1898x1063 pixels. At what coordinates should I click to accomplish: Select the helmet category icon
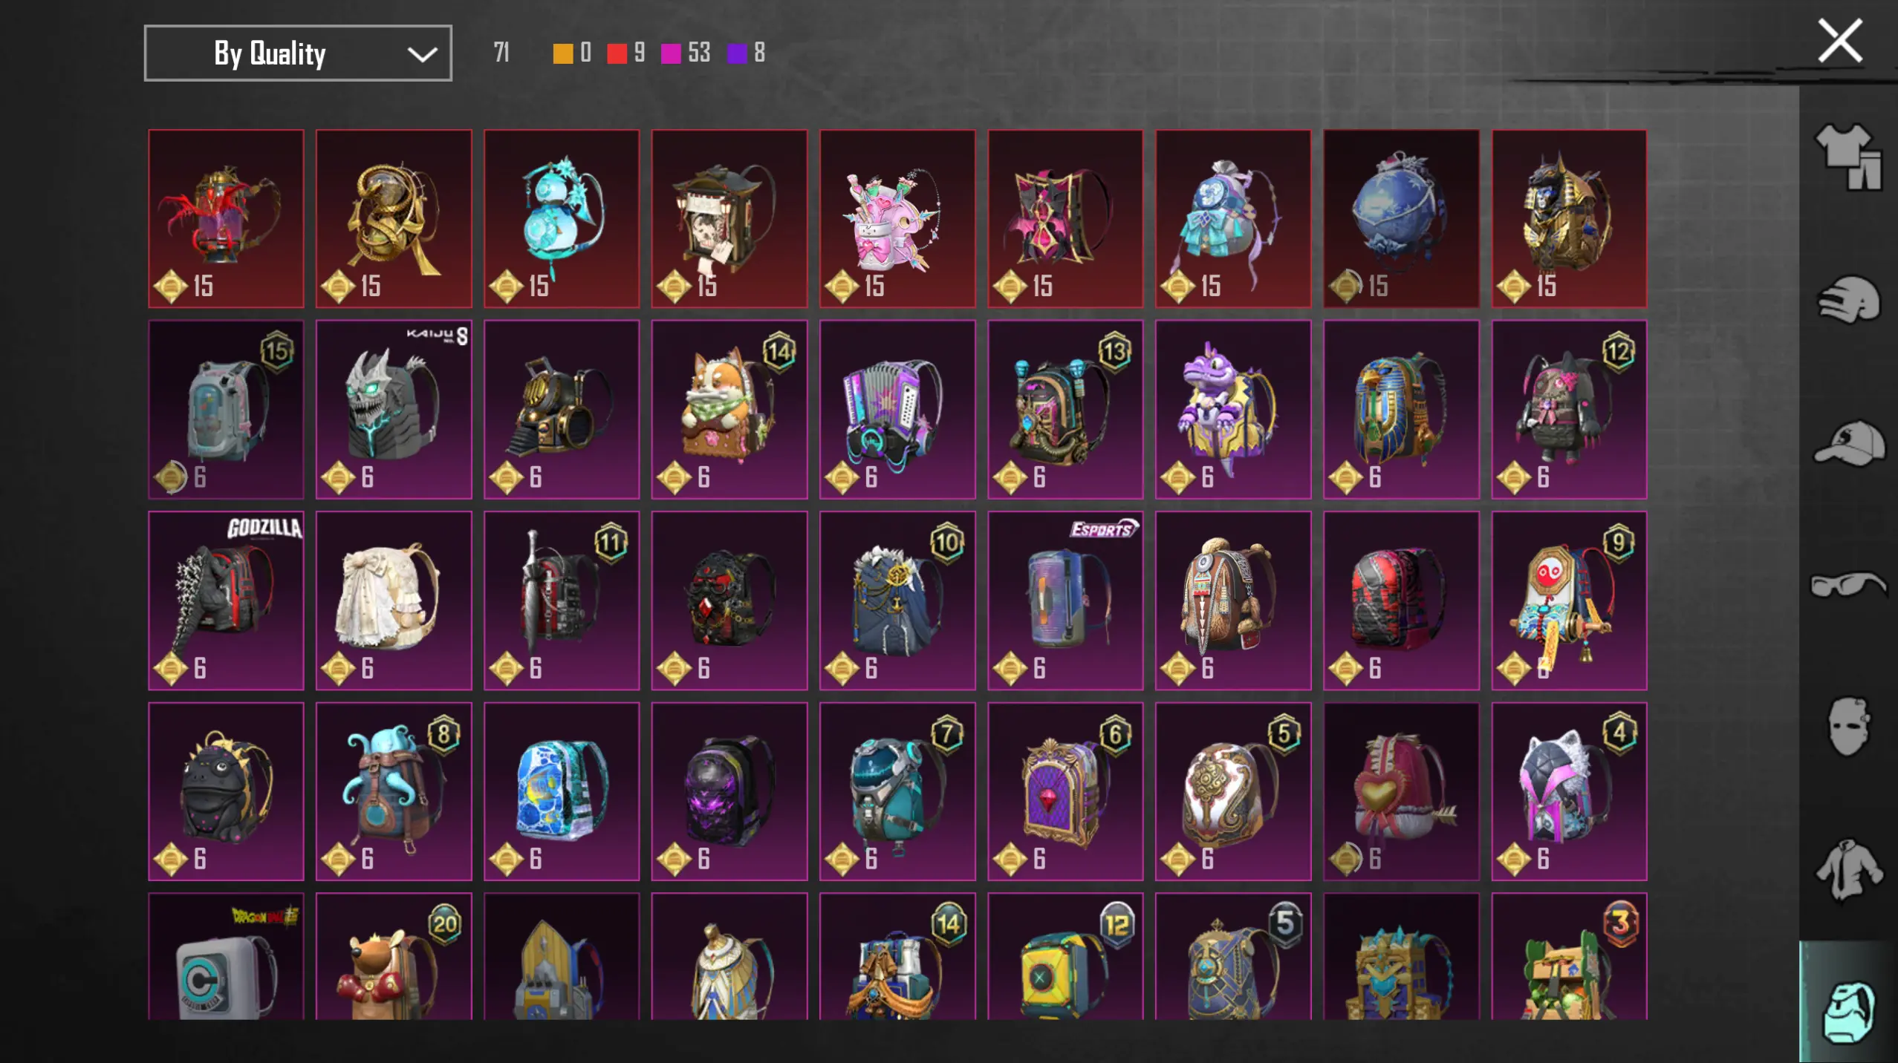(1848, 299)
